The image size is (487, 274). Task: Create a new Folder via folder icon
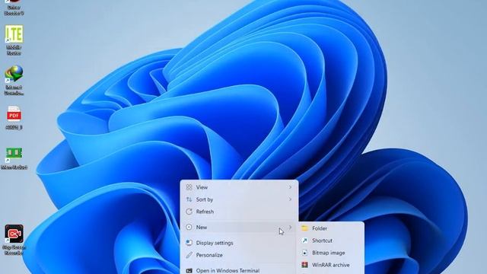304,228
